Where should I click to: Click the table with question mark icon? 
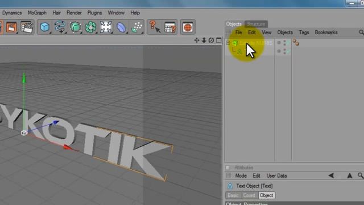(171, 27)
